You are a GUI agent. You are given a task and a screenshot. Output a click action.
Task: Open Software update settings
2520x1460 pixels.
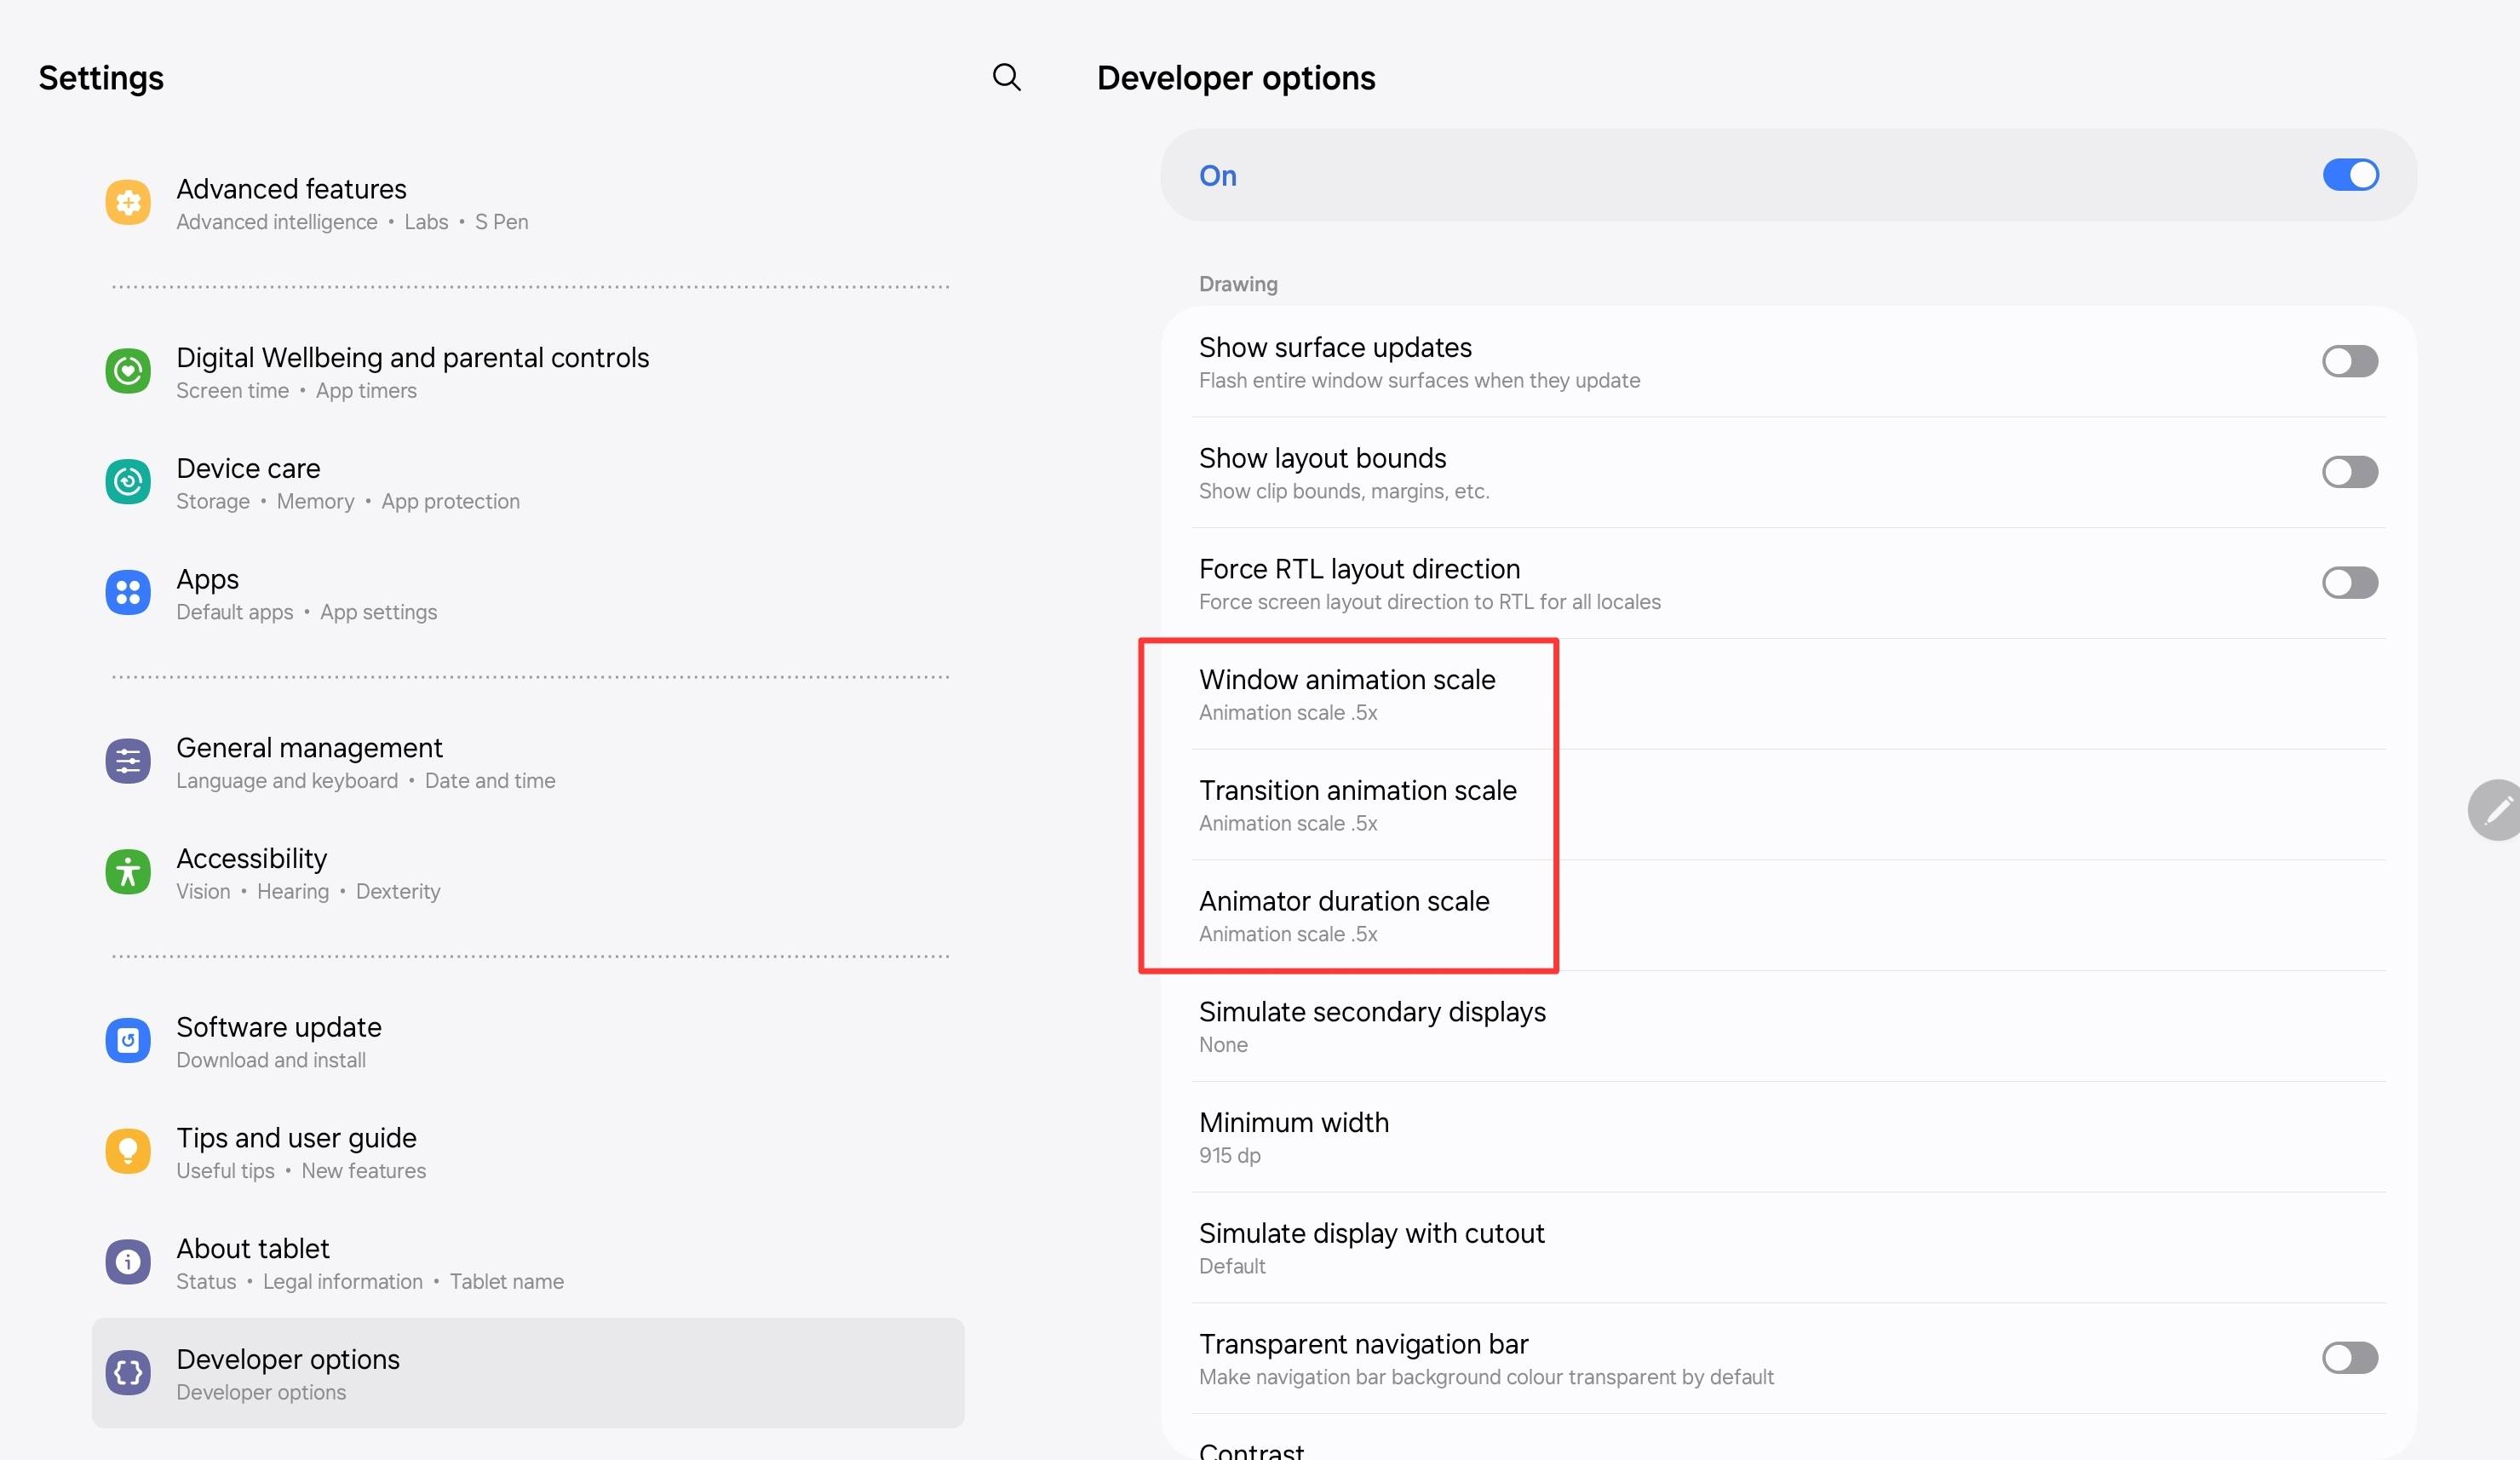[278, 1040]
